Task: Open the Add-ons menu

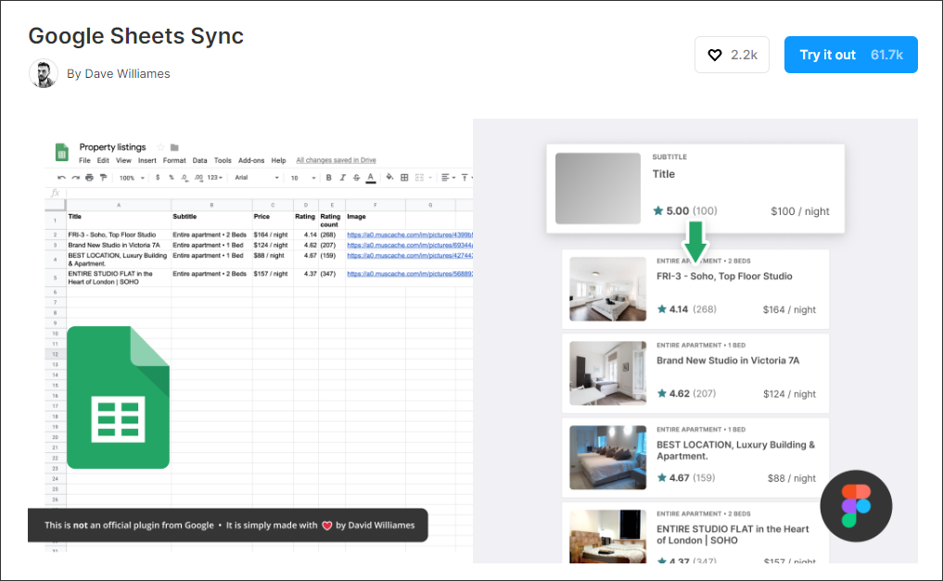Action: coord(251,160)
